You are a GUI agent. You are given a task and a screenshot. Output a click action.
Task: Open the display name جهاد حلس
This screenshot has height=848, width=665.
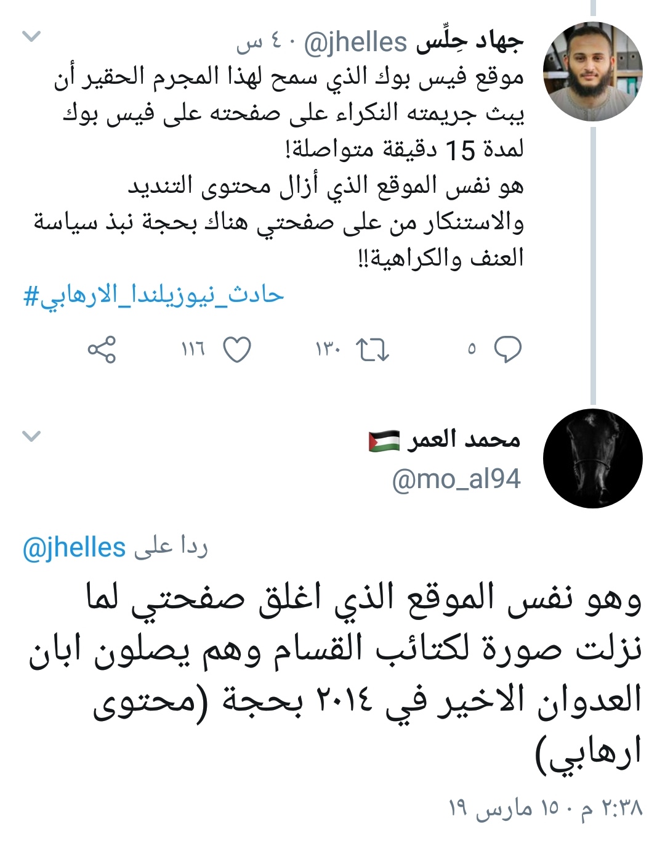pyautogui.click(x=470, y=42)
